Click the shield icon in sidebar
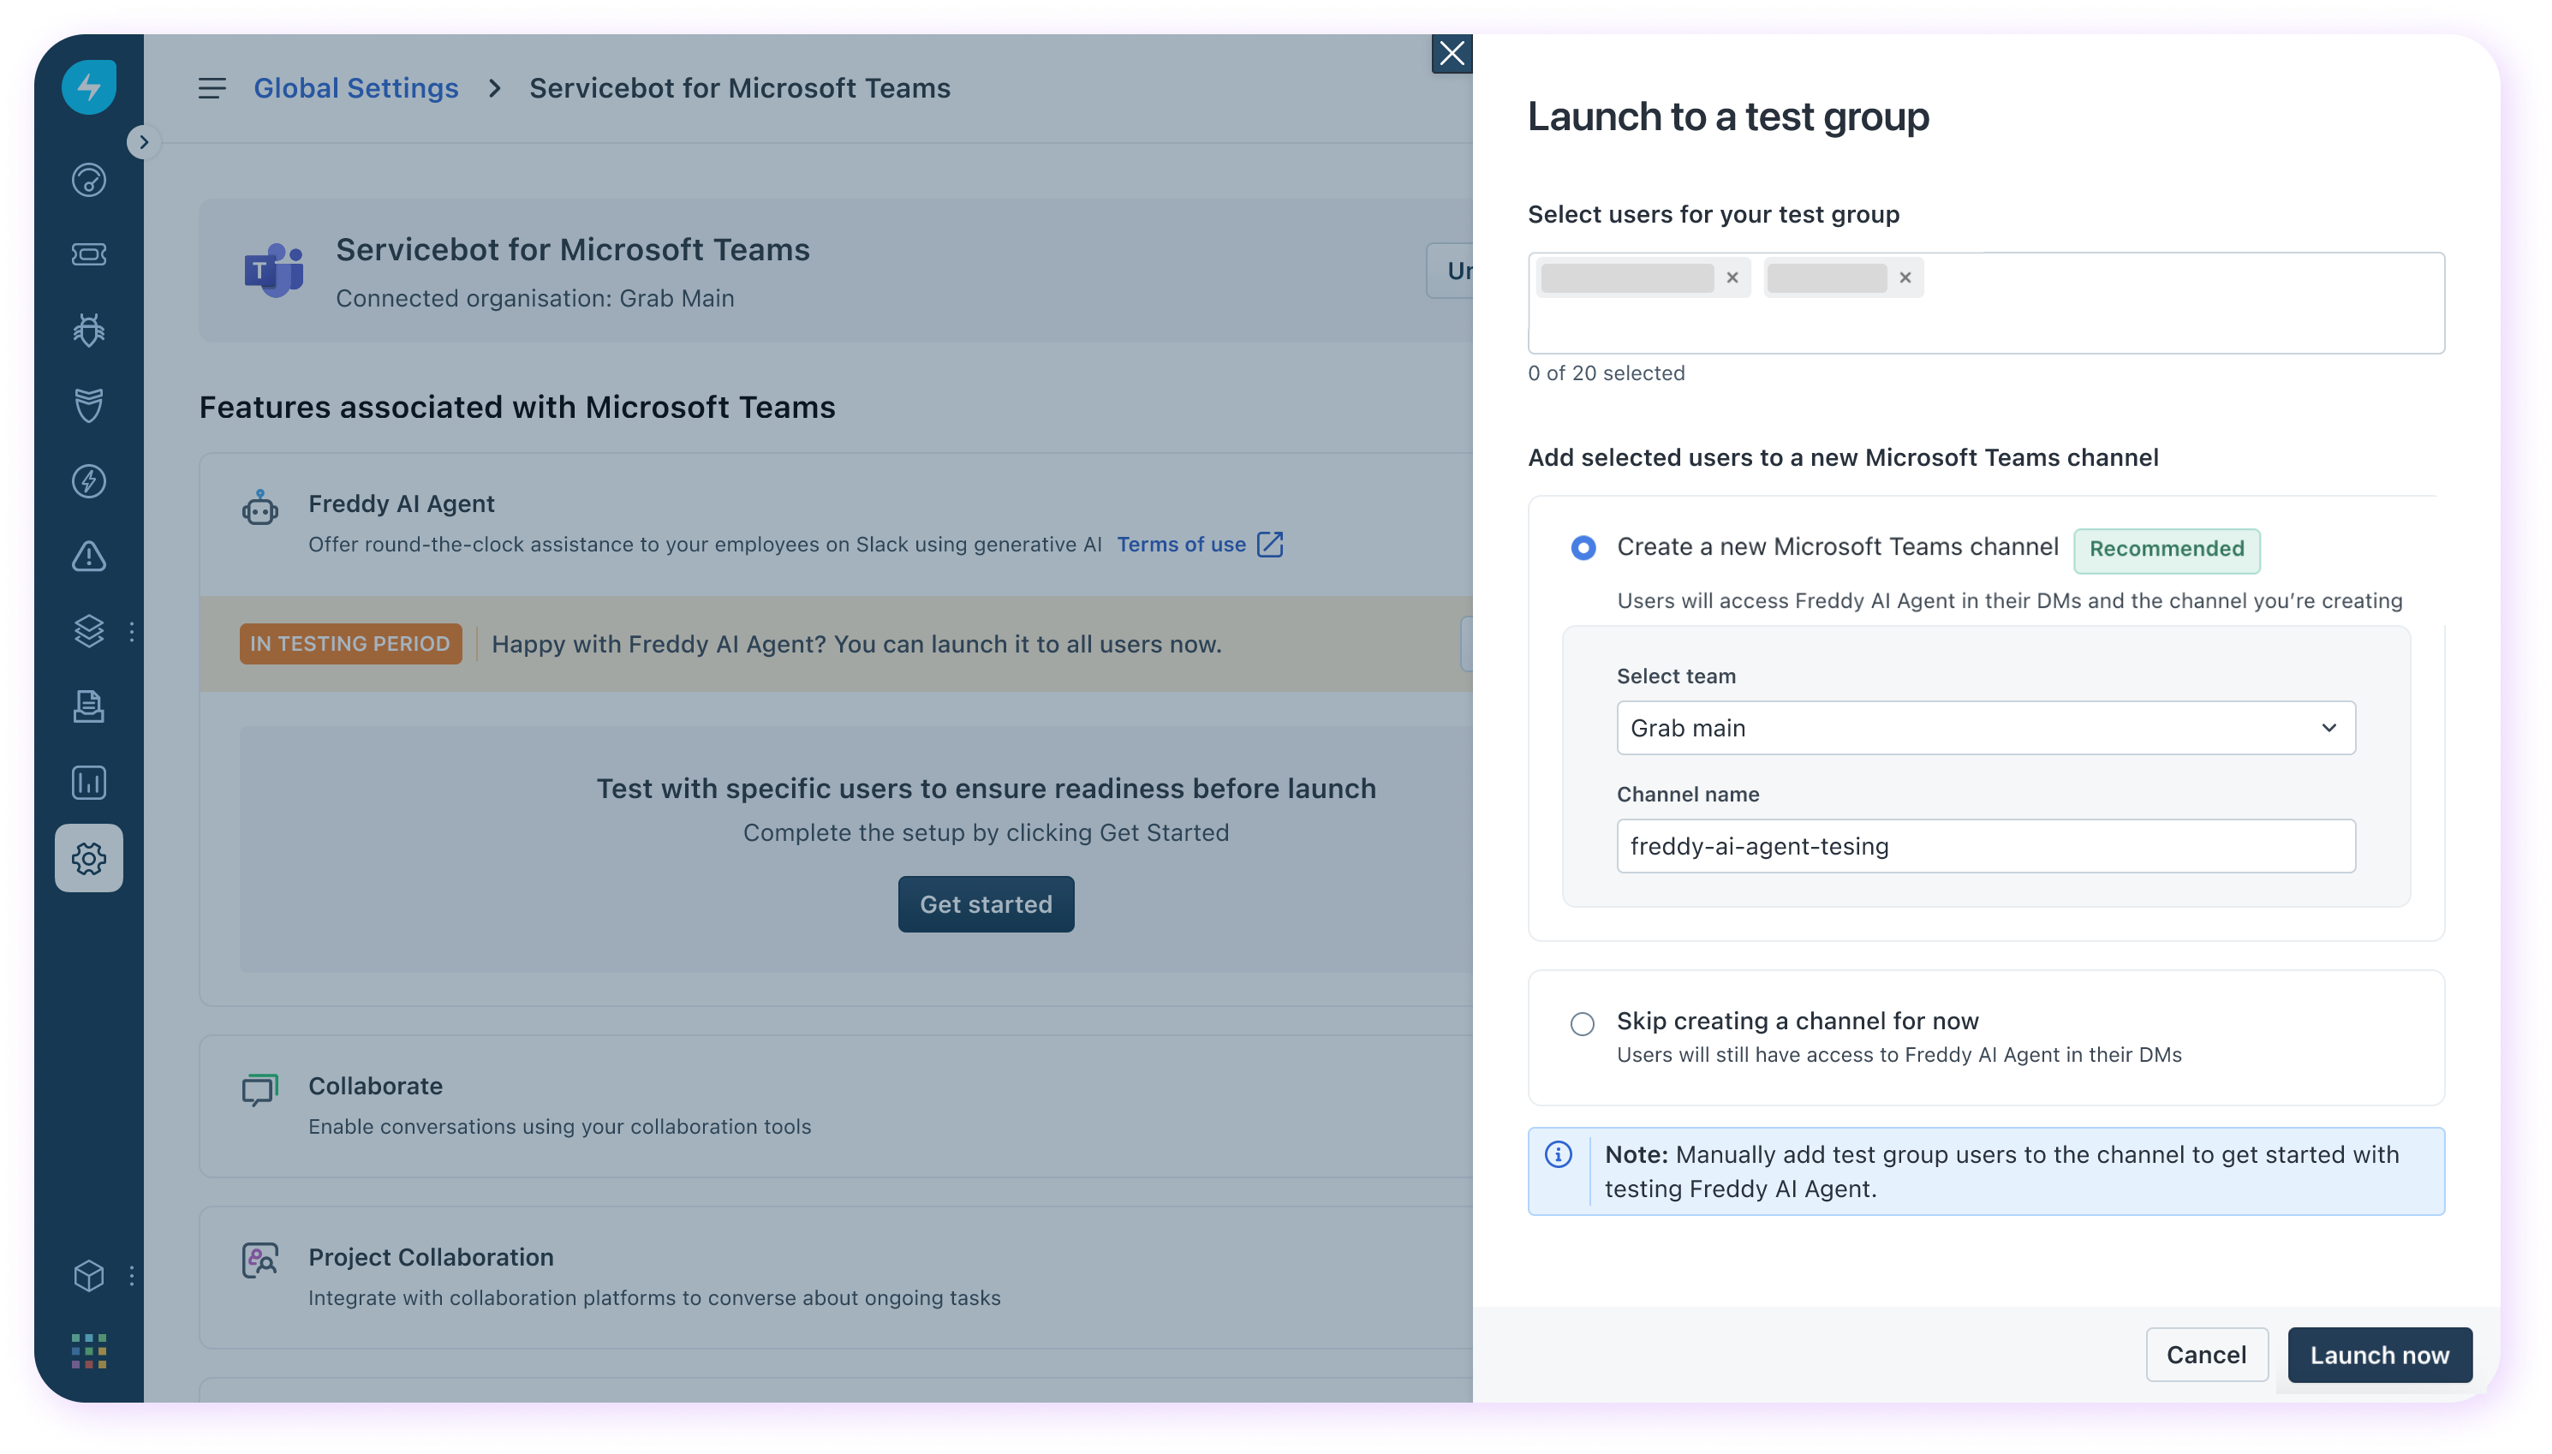The width and height of the screenshot is (2552, 1454). (89, 404)
